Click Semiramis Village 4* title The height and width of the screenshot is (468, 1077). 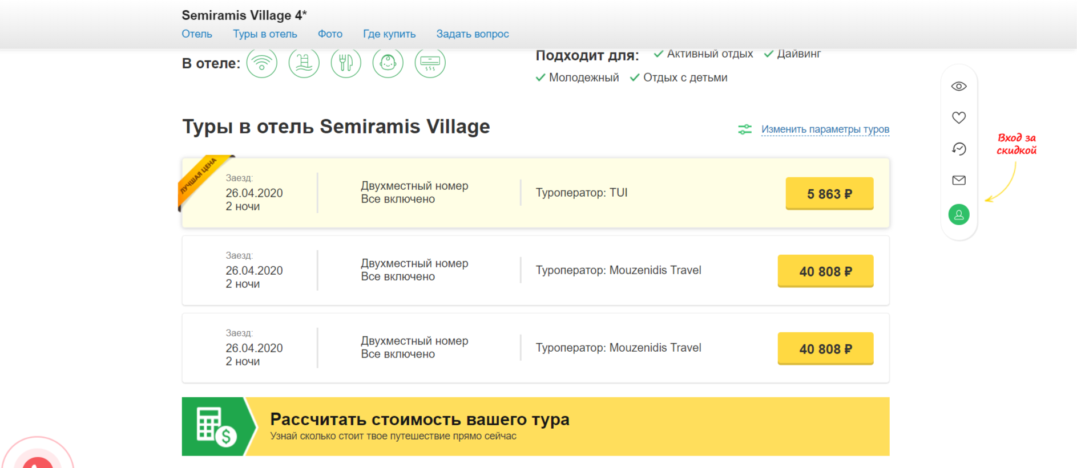[244, 15]
